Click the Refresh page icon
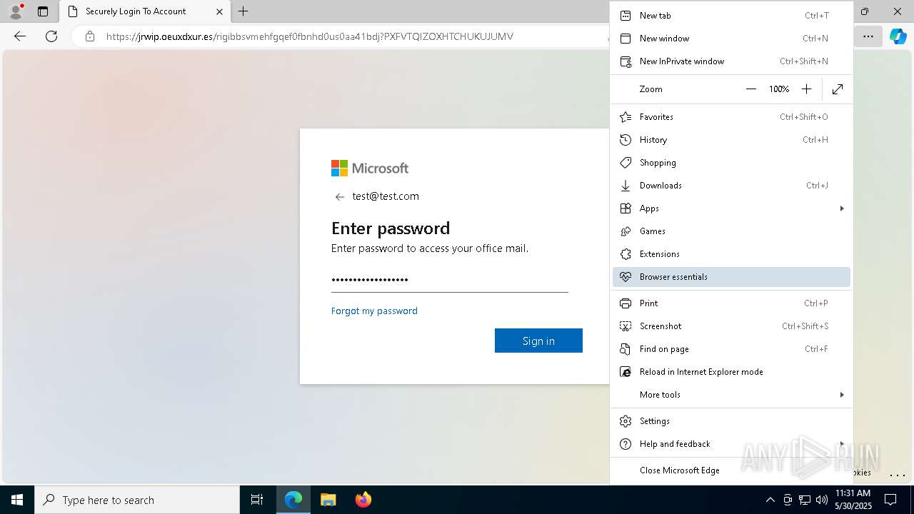 51,36
